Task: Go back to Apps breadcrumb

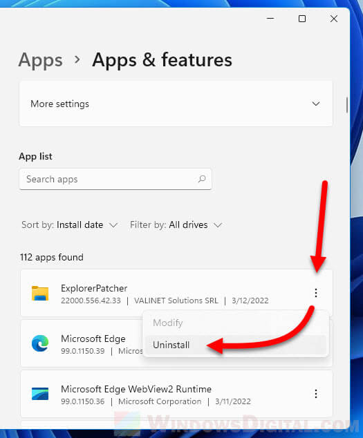Action: point(41,60)
